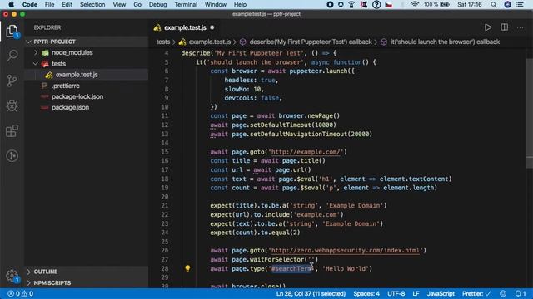Screen dimensions: 533x299
Task: Click line number 21 in the gutter
Action: pos(165,205)
